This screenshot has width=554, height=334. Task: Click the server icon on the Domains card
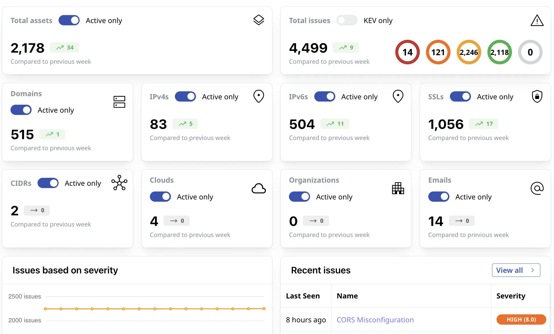pyautogui.click(x=119, y=102)
